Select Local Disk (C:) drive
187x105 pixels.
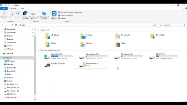coord(58,56)
